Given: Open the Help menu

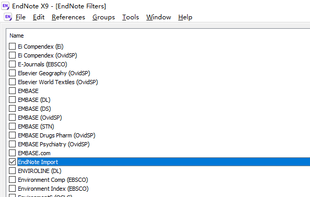Looking at the screenshot, I should [185, 17].
